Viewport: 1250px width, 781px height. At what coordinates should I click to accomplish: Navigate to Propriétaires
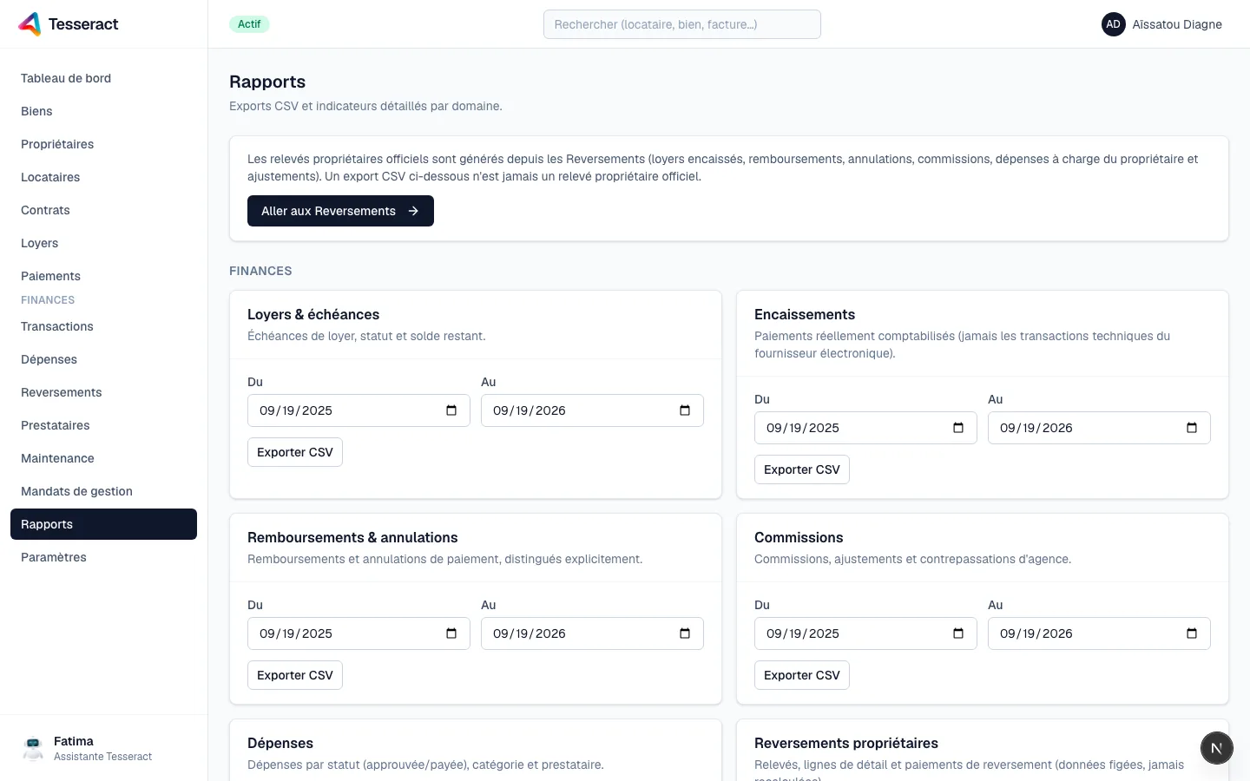click(x=103, y=144)
